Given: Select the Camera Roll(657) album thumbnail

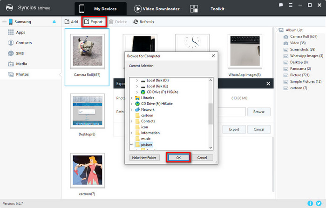Looking at the screenshot, I should click(x=87, y=57).
